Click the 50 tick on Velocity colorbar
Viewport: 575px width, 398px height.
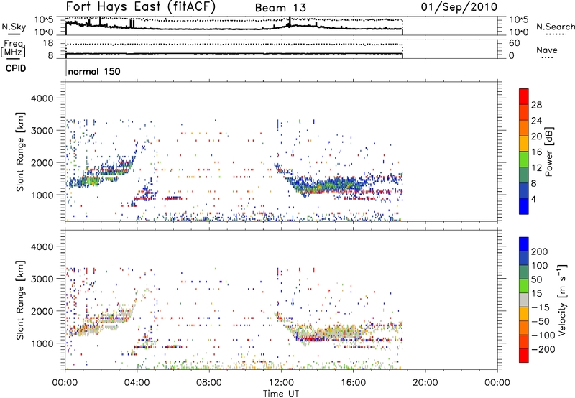coord(537,279)
